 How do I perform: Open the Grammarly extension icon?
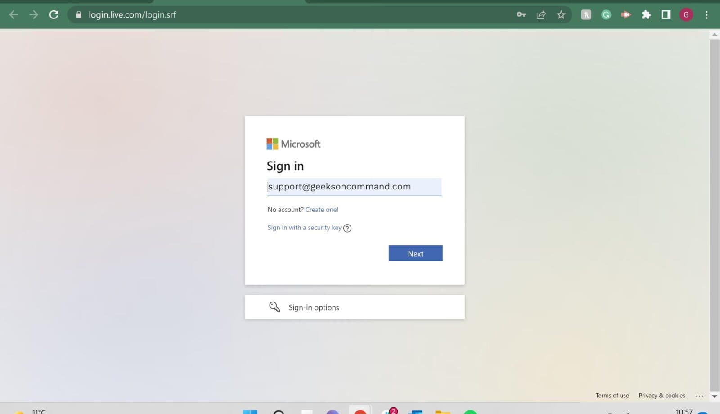(606, 15)
